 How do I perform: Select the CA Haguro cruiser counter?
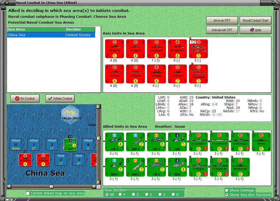tap(135, 49)
